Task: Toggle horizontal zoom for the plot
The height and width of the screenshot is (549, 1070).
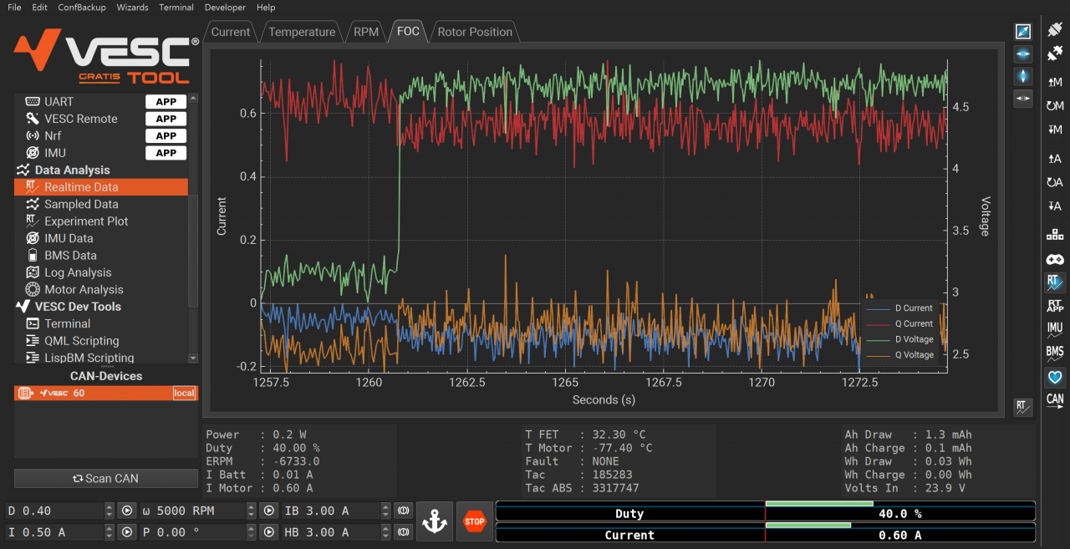Action: tap(1023, 54)
